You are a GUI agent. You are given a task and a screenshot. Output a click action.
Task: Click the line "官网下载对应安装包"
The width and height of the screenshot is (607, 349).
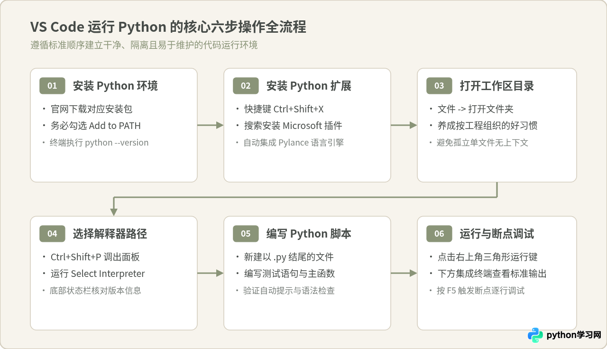(x=92, y=109)
